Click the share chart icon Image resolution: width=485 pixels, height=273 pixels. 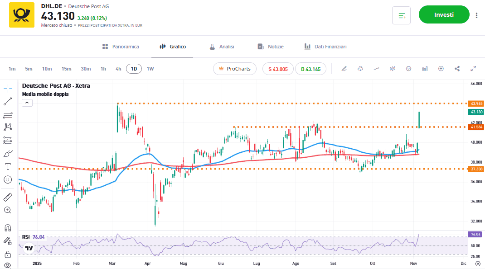click(x=457, y=69)
